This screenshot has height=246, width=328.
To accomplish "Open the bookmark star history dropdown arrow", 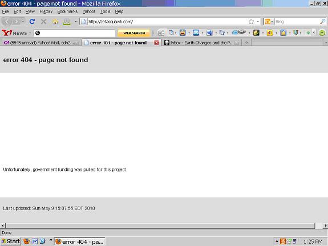I will 258,22.
